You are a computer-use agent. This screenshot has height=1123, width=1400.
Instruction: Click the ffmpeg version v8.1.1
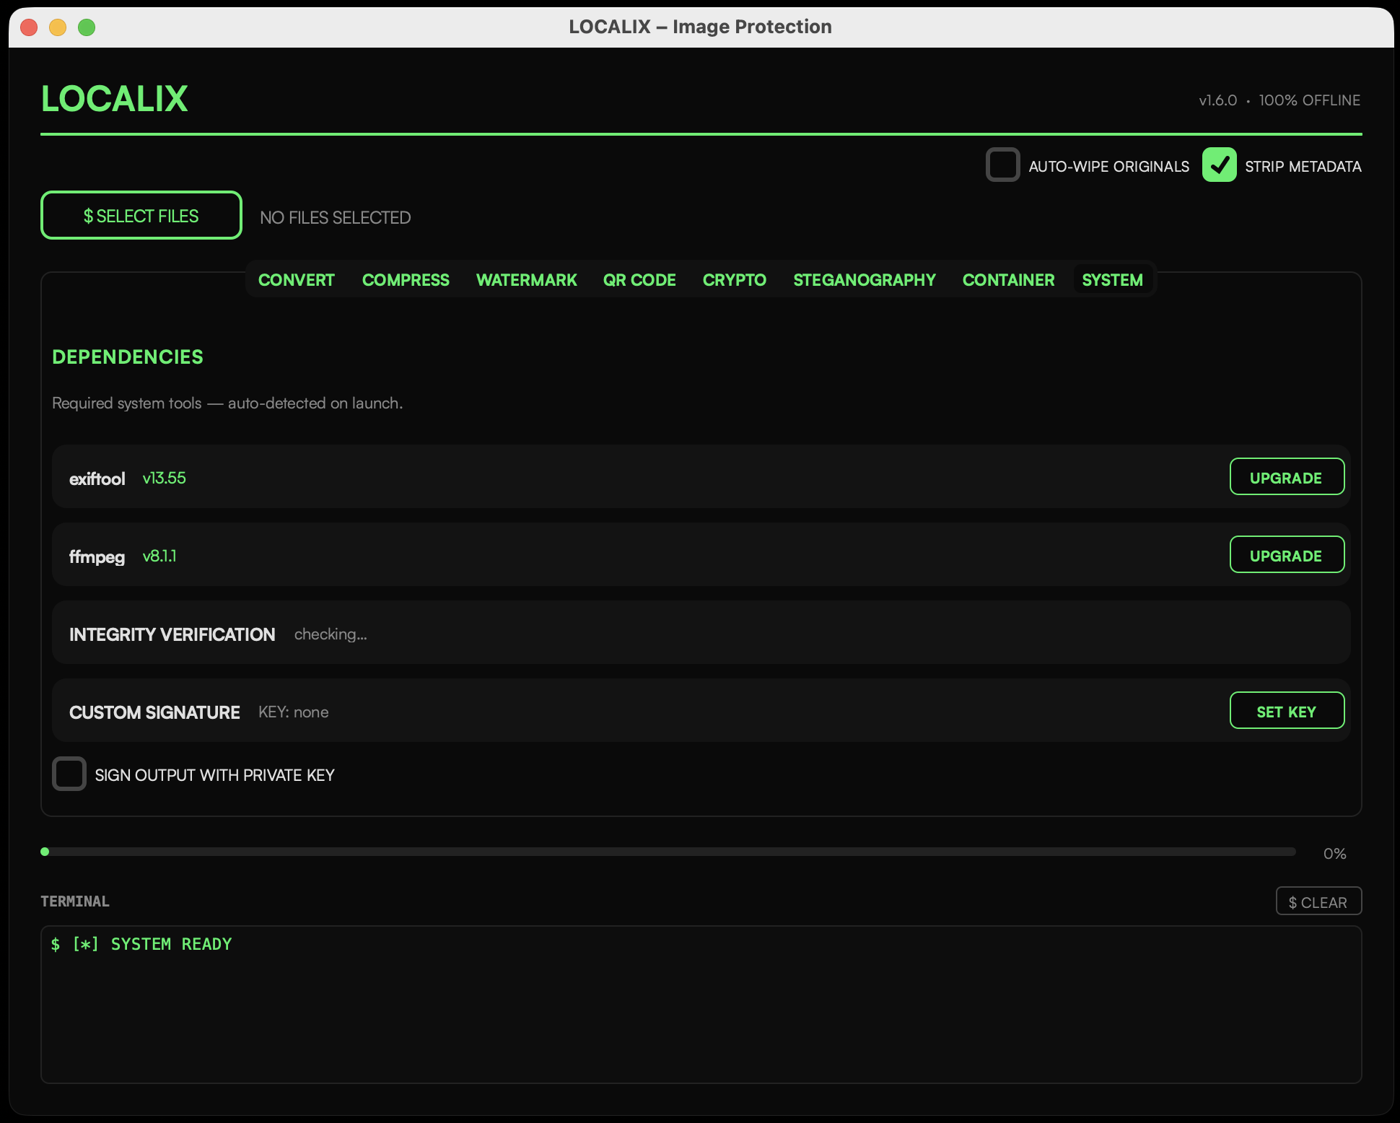[x=159, y=556]
